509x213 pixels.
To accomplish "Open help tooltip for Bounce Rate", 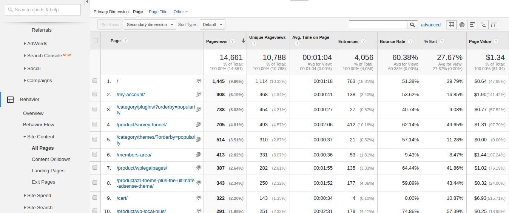I will coord(410,41).
